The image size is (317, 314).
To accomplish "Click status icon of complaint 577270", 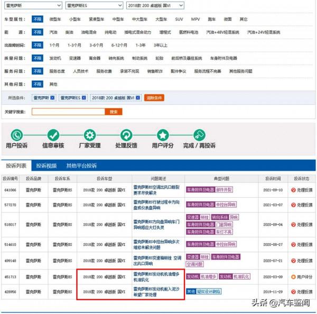I will pyautogui.click(x=293, y=205).
